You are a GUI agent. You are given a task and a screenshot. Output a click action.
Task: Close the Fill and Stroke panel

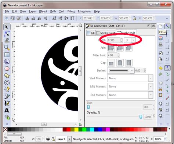coord(154,26)
